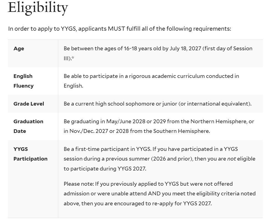Image resolution: width=272 pixels, height=223 pixels.
Task: Click the sophomore or junior requirement text
Action: [x=157, y=104]
